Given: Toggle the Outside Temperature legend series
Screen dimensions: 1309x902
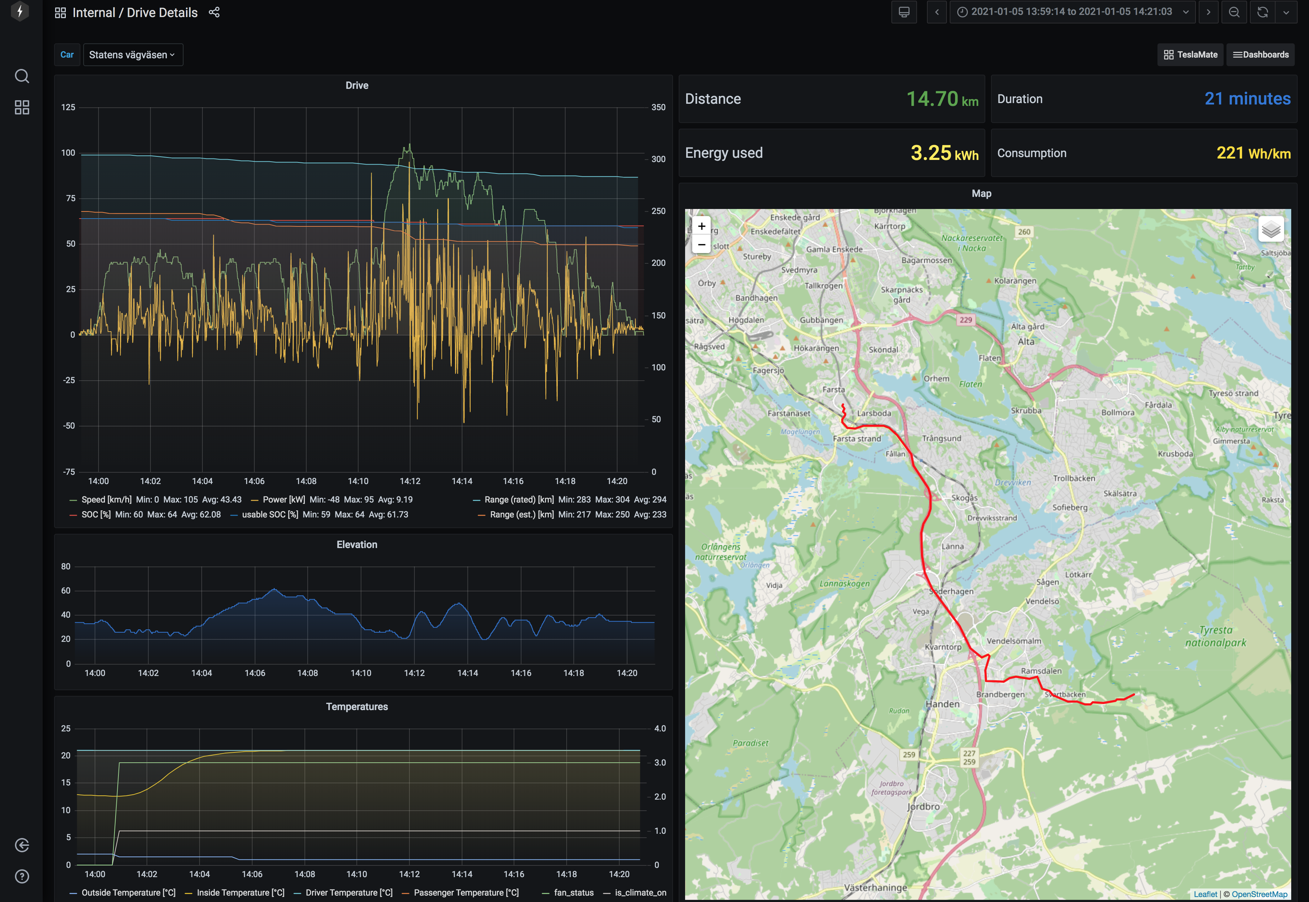Looking at the screenshot, I should 128,892.
